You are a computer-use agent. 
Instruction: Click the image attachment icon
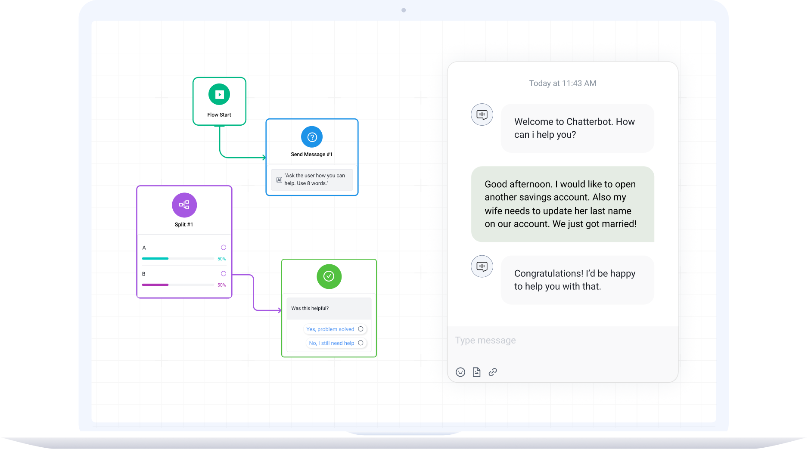476,372
